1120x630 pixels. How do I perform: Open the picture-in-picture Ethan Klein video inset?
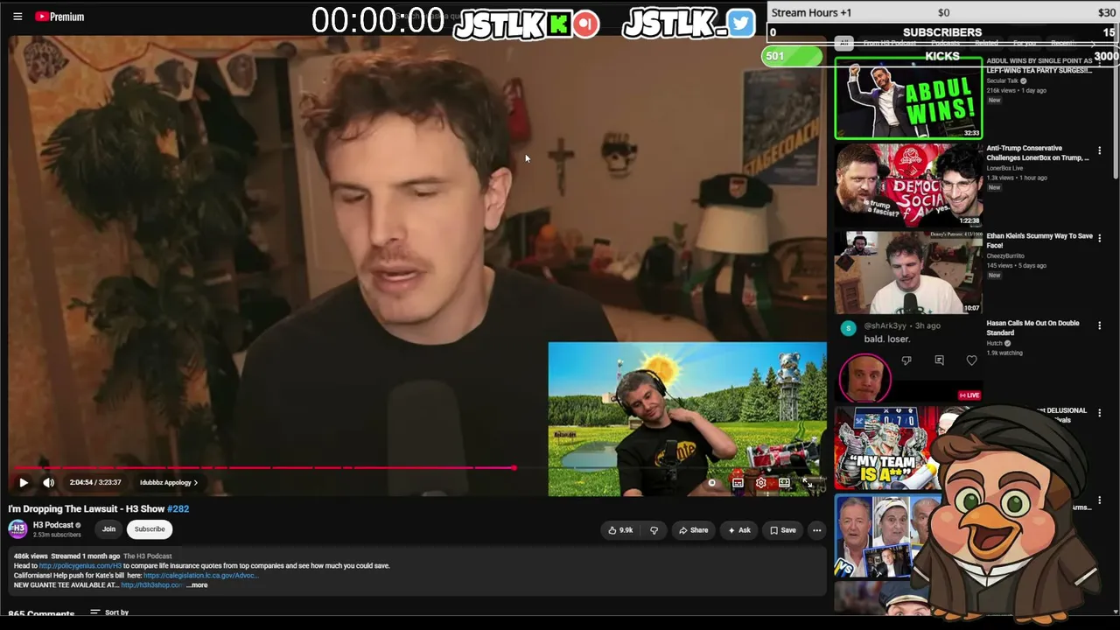point(688,419)
